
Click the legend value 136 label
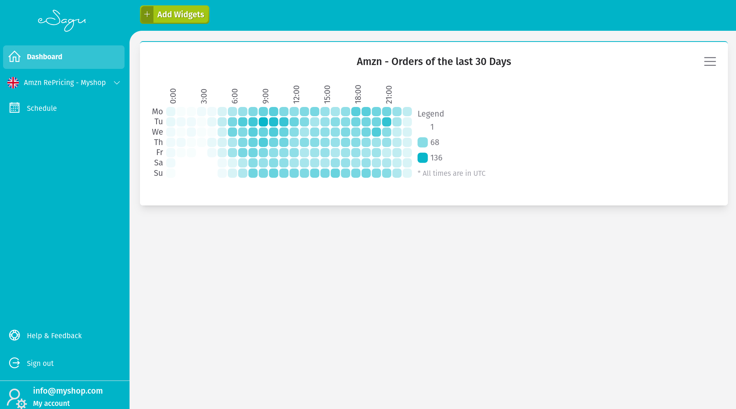(436, 158)
